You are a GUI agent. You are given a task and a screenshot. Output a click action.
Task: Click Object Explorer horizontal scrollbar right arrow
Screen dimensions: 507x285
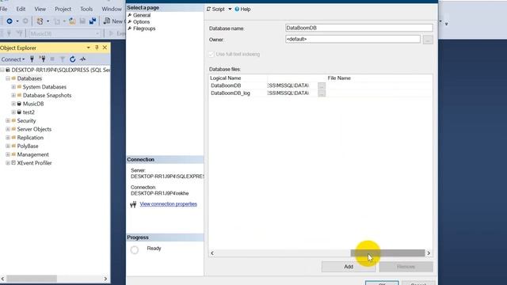(105, 279)
